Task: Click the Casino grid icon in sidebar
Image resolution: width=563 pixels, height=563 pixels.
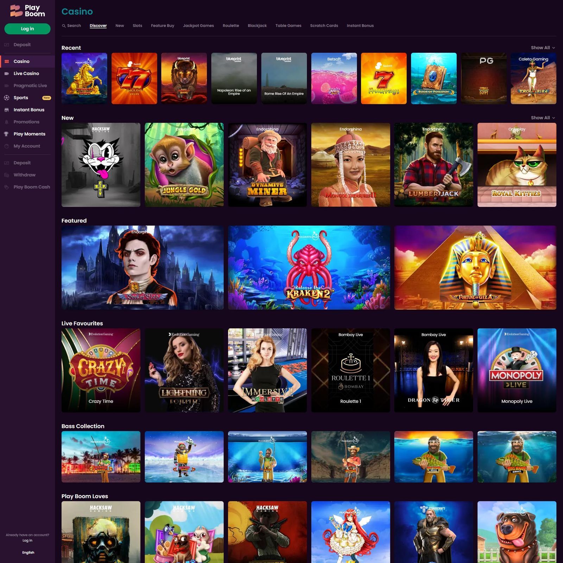Action: 7,61
